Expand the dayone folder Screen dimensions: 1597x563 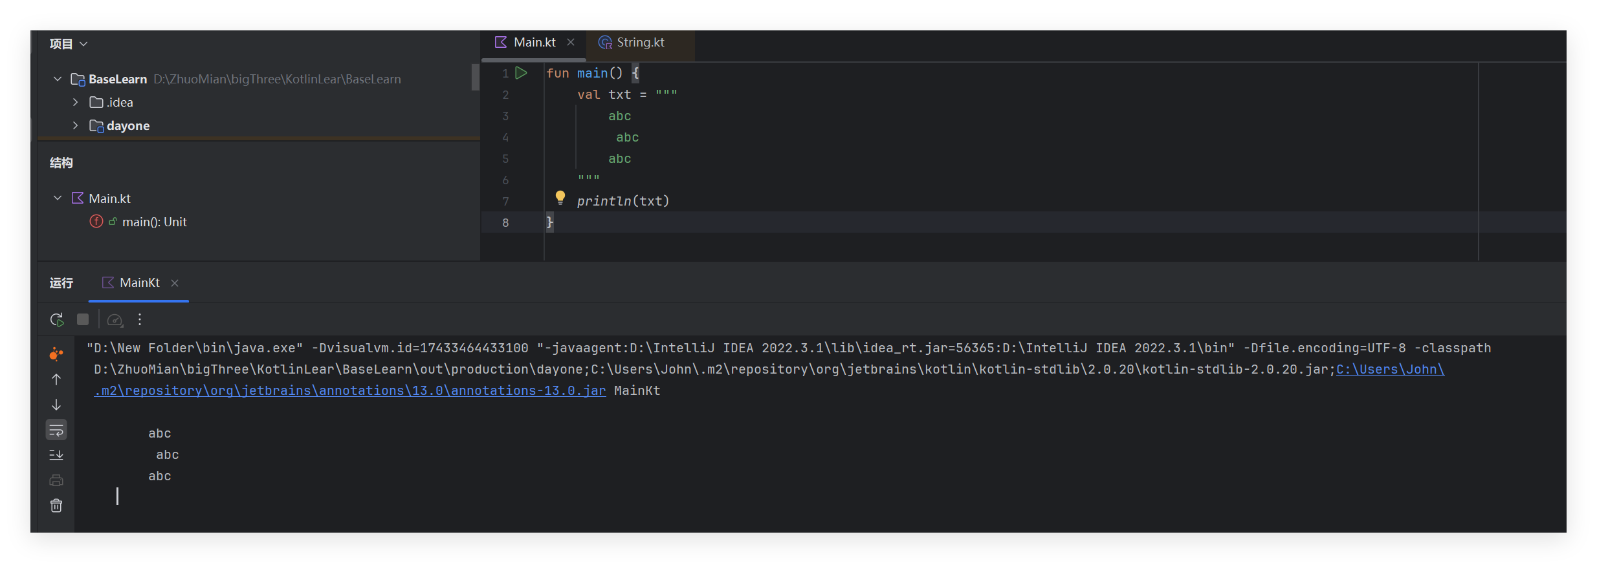click(x=76, y=125)
